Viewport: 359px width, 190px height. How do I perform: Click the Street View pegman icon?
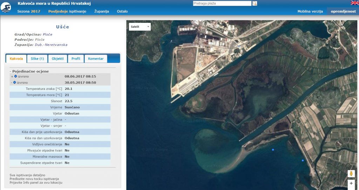click(351, 173)
